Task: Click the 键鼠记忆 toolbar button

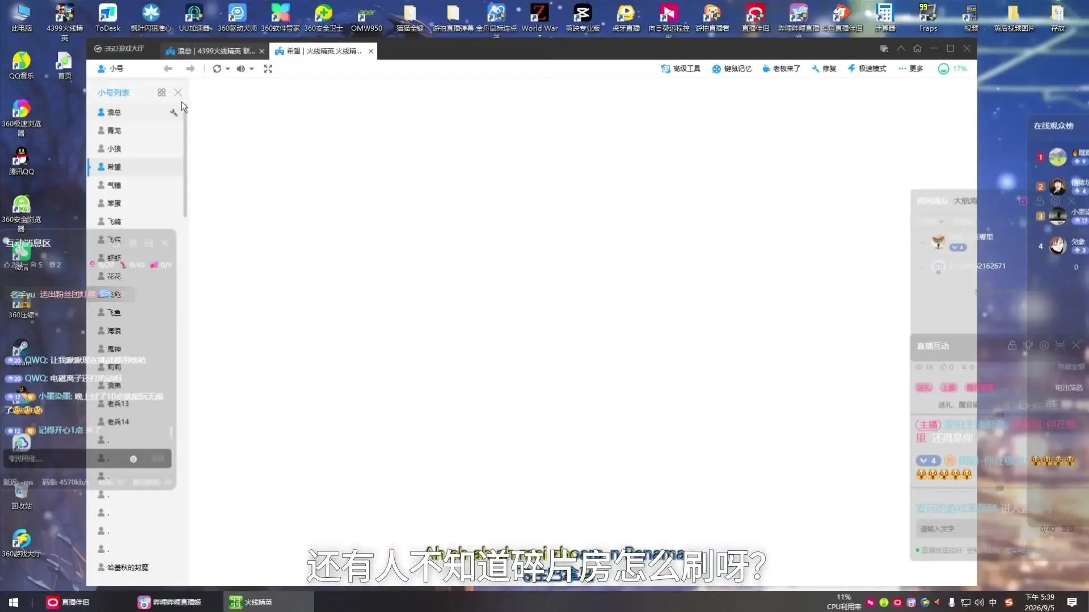Action: pyautogui.click(x=732, y=69)
